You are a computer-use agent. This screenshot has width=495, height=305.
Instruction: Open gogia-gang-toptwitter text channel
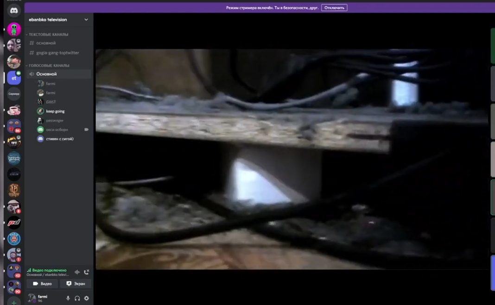coord(57,53)
